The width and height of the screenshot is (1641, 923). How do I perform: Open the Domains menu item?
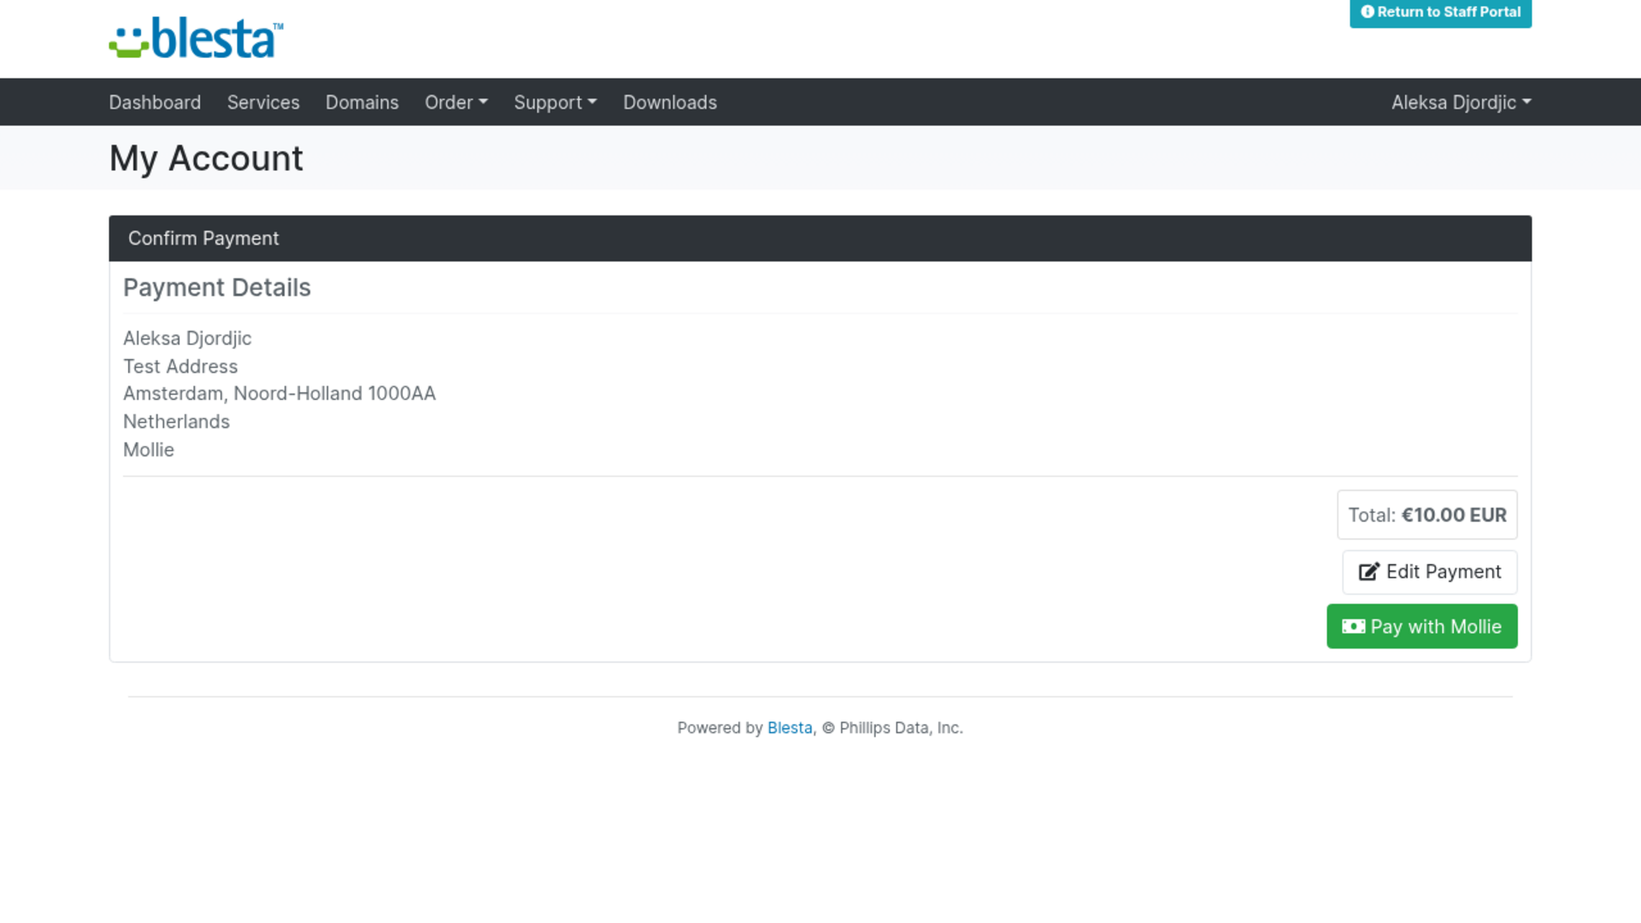(362, 103)
